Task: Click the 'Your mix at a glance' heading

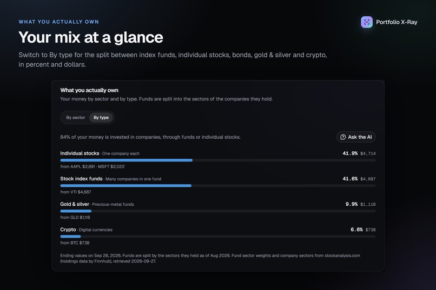Action: point(91,37)
